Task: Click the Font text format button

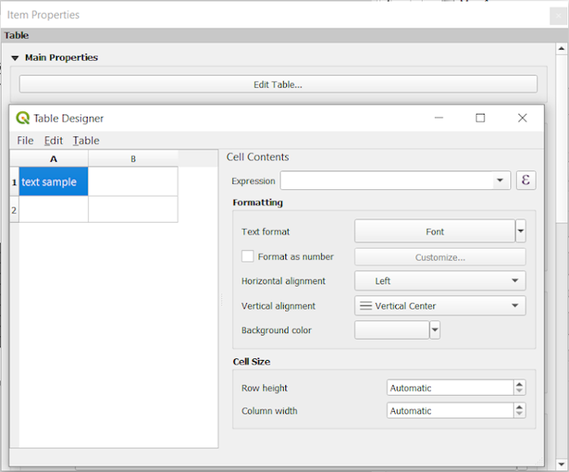Action: coord(435,232)
